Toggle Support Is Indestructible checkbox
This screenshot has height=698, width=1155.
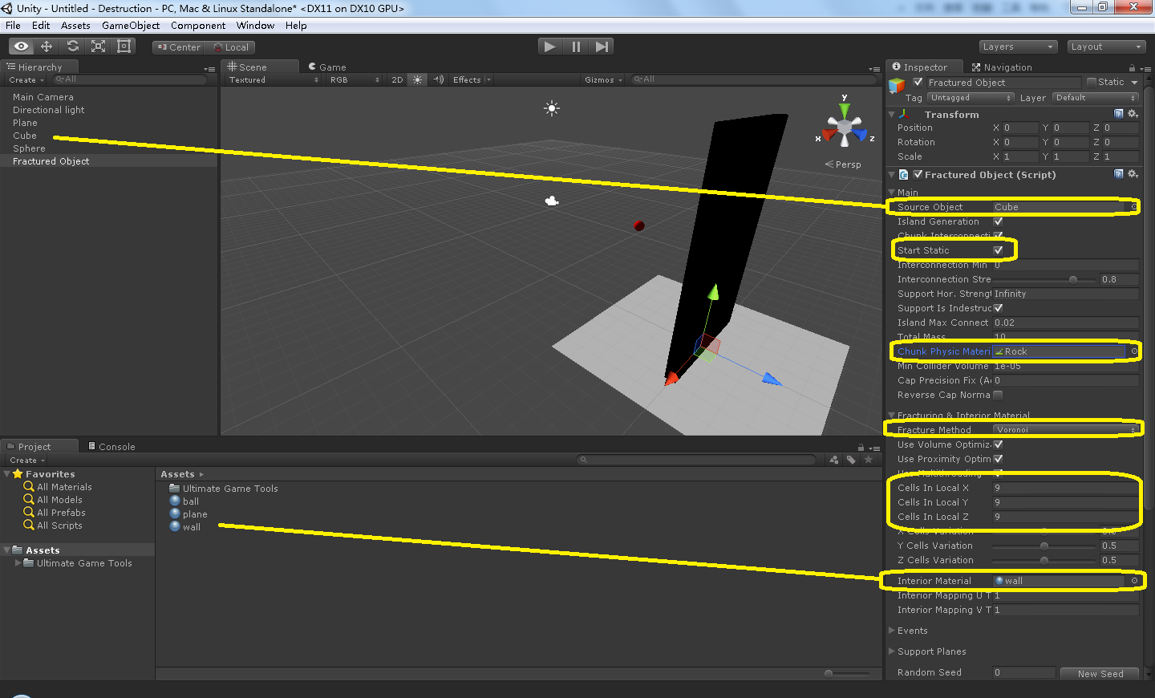tap(998, 308)
